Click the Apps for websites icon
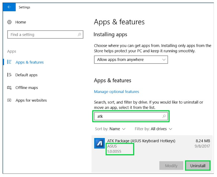Image resolution: width=217 pixels, height=177 pixels. [9, 100]
